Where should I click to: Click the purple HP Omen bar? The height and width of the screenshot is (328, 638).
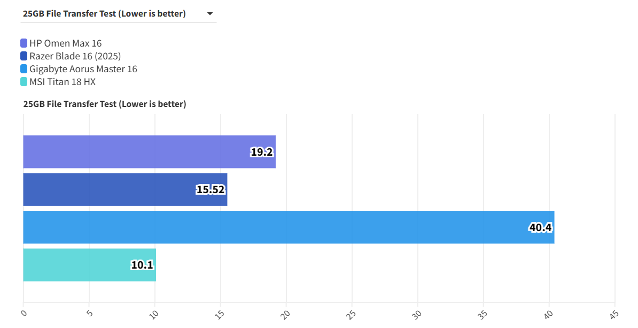[x=134, y=152]
